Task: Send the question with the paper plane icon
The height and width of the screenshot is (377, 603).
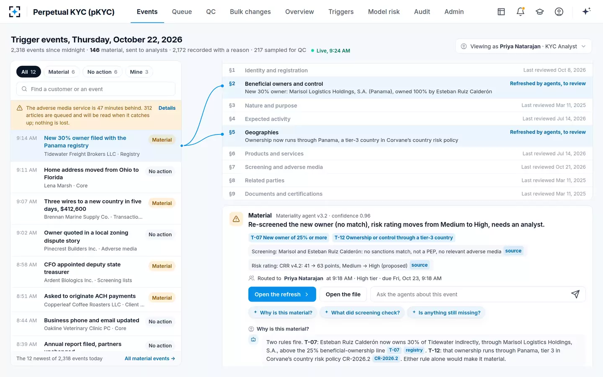Action: click(x=575, y=294)
